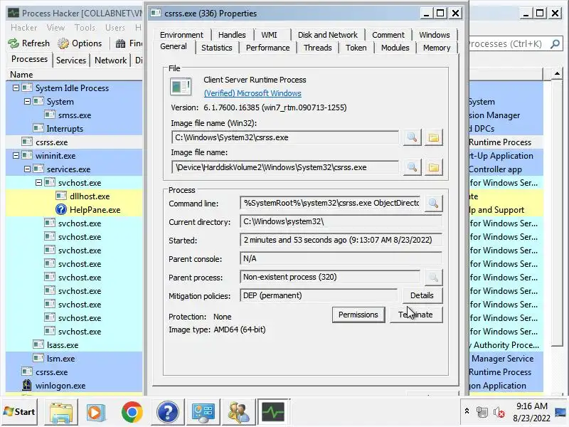Click the csrss.exe file icon in File group

click(181, 86)
